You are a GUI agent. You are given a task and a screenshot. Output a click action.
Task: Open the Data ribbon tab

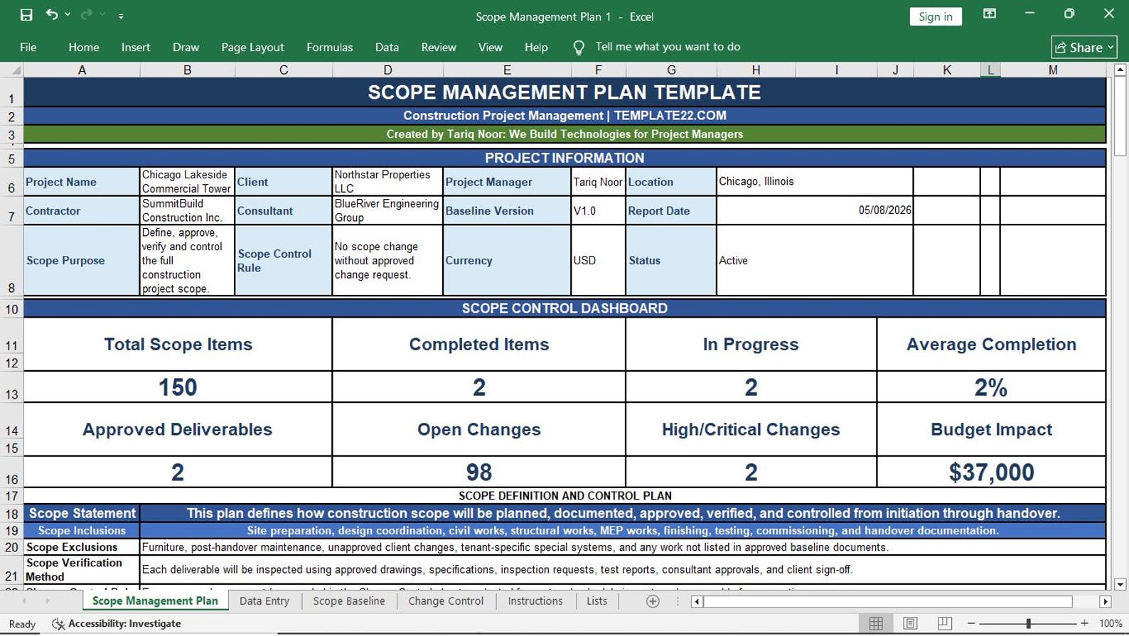click(387, 47)
